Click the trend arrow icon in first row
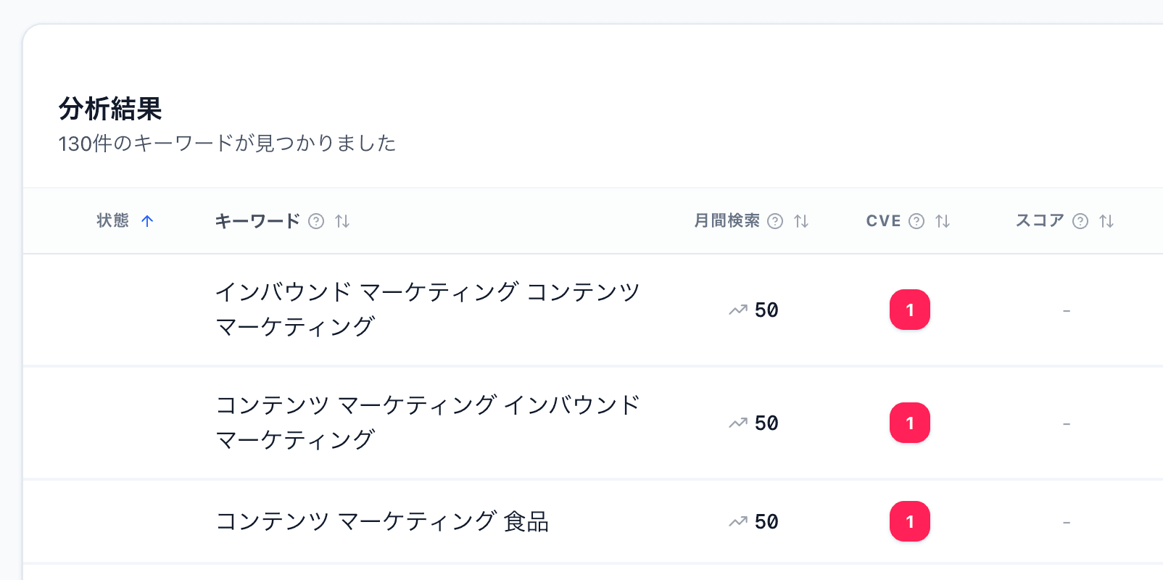The image size is (1163, 580). pos(737,309)
